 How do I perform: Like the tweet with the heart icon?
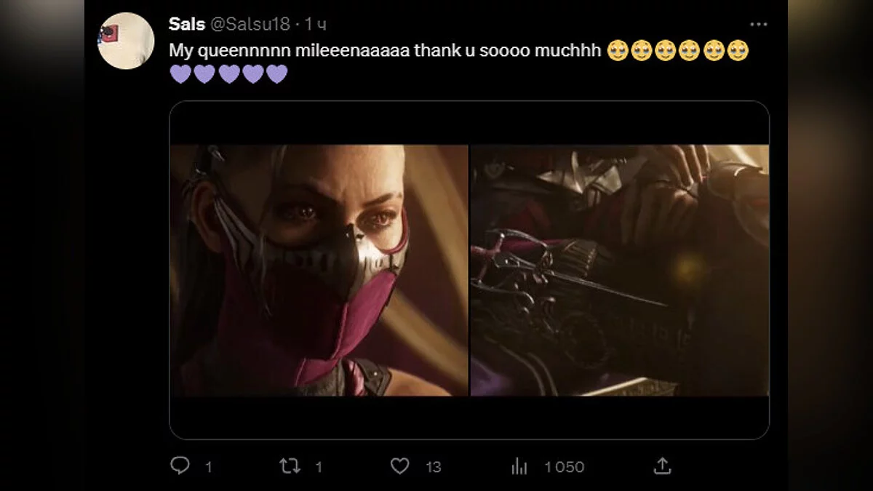399,466
